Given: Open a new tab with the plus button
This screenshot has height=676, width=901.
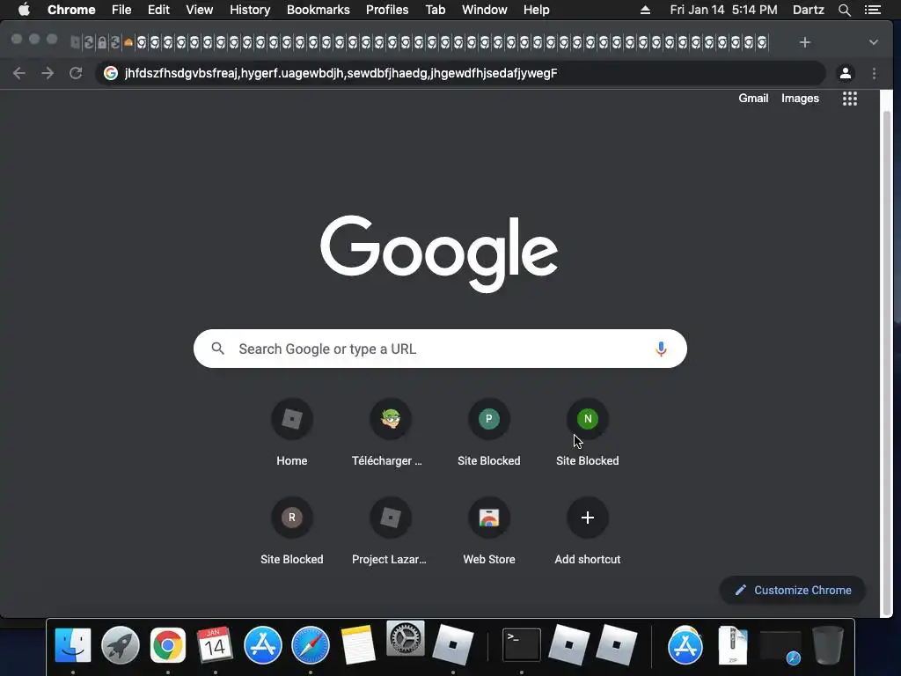Looking at the screenshot, I should tap(805, 42).
